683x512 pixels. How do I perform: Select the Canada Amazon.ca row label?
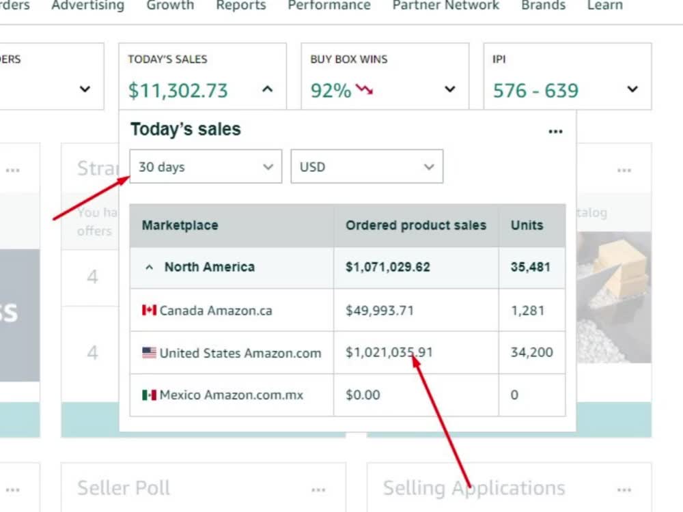216,311
